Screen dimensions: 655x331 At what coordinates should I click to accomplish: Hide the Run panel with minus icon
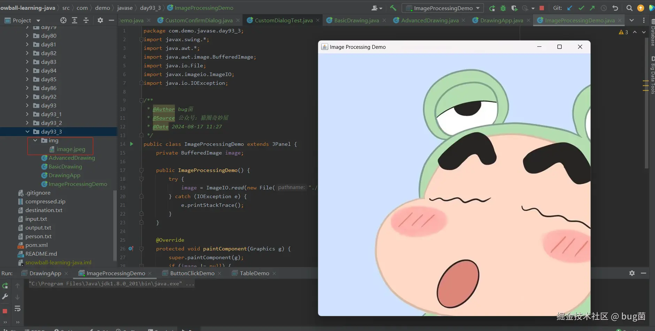(644, 273)
